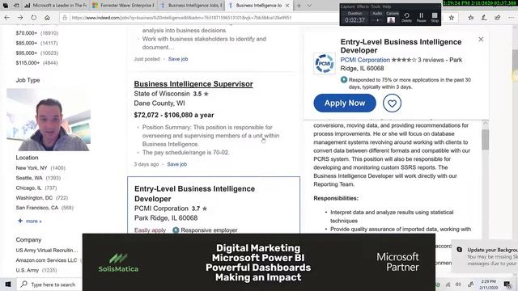The width and height of the screenshot is (518, 291).
Task: Save the just posted job
Action: pyautogui.click(x=178, y=59)
